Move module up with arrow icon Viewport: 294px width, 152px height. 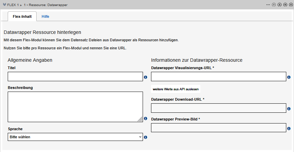[x=274, y=5]
